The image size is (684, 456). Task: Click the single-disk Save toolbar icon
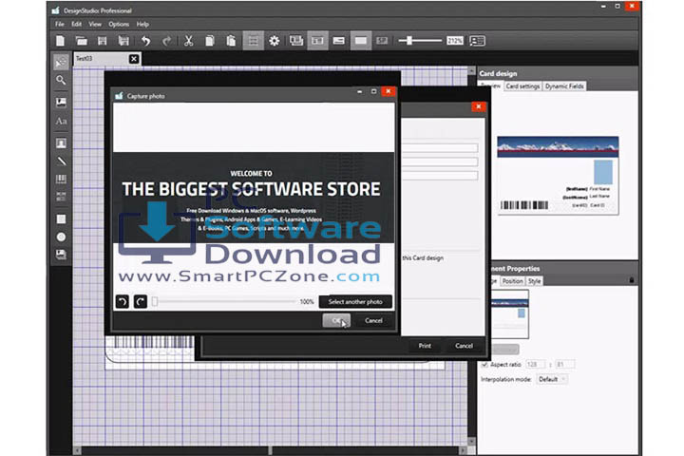[102, 41]
